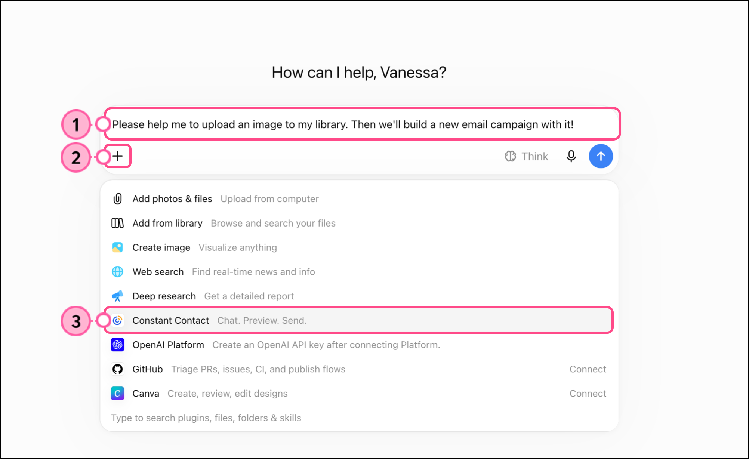The height and width of the screenshot is (459, 749).
Task: Pick Deep research from the menu
Action: 359,296
